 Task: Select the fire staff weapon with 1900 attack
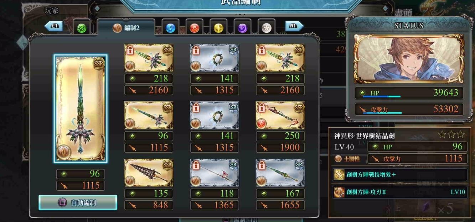click(x=280, y=115)
